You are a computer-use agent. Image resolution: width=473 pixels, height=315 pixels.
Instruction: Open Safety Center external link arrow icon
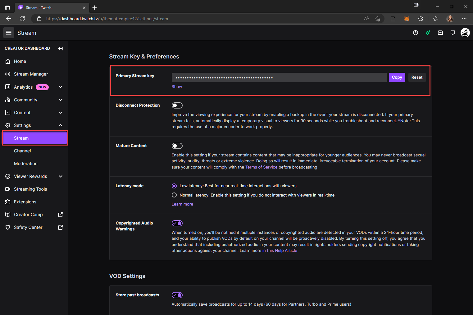pos(61,227)
